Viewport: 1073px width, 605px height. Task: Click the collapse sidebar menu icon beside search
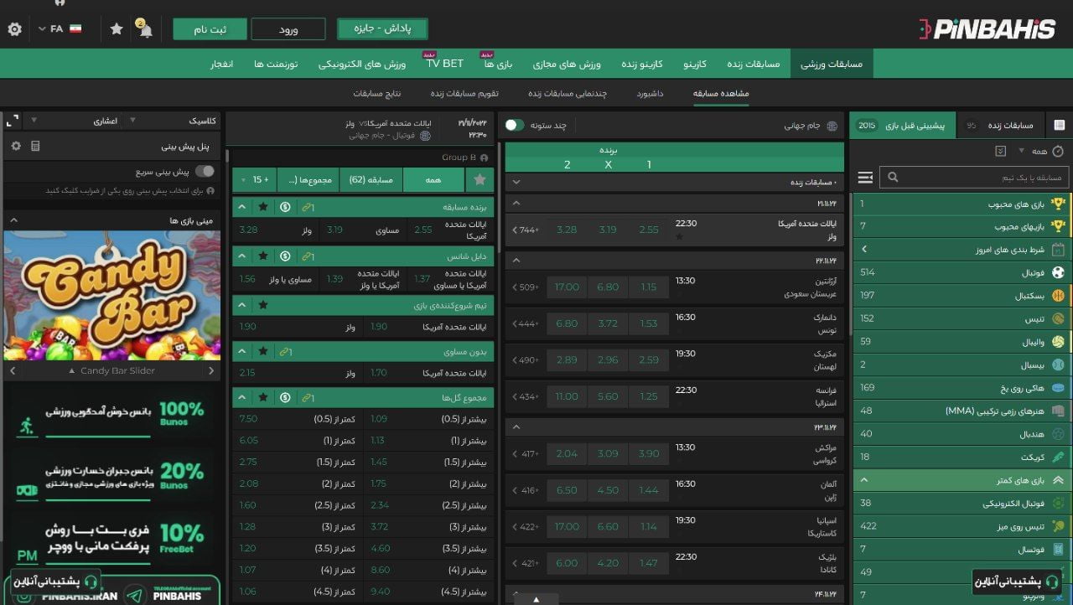coord(865,178)
